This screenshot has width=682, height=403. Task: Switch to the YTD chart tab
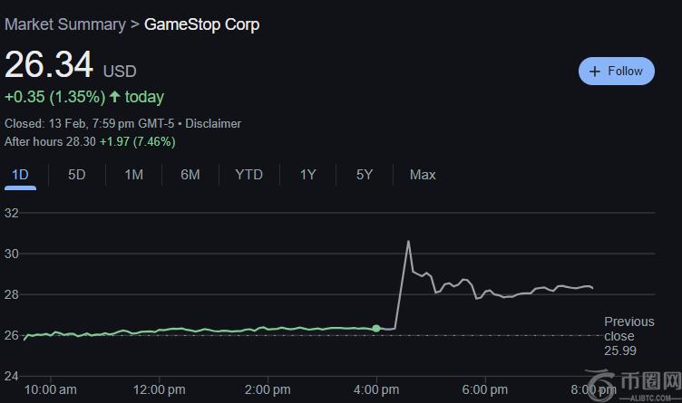tap(248, 175)
